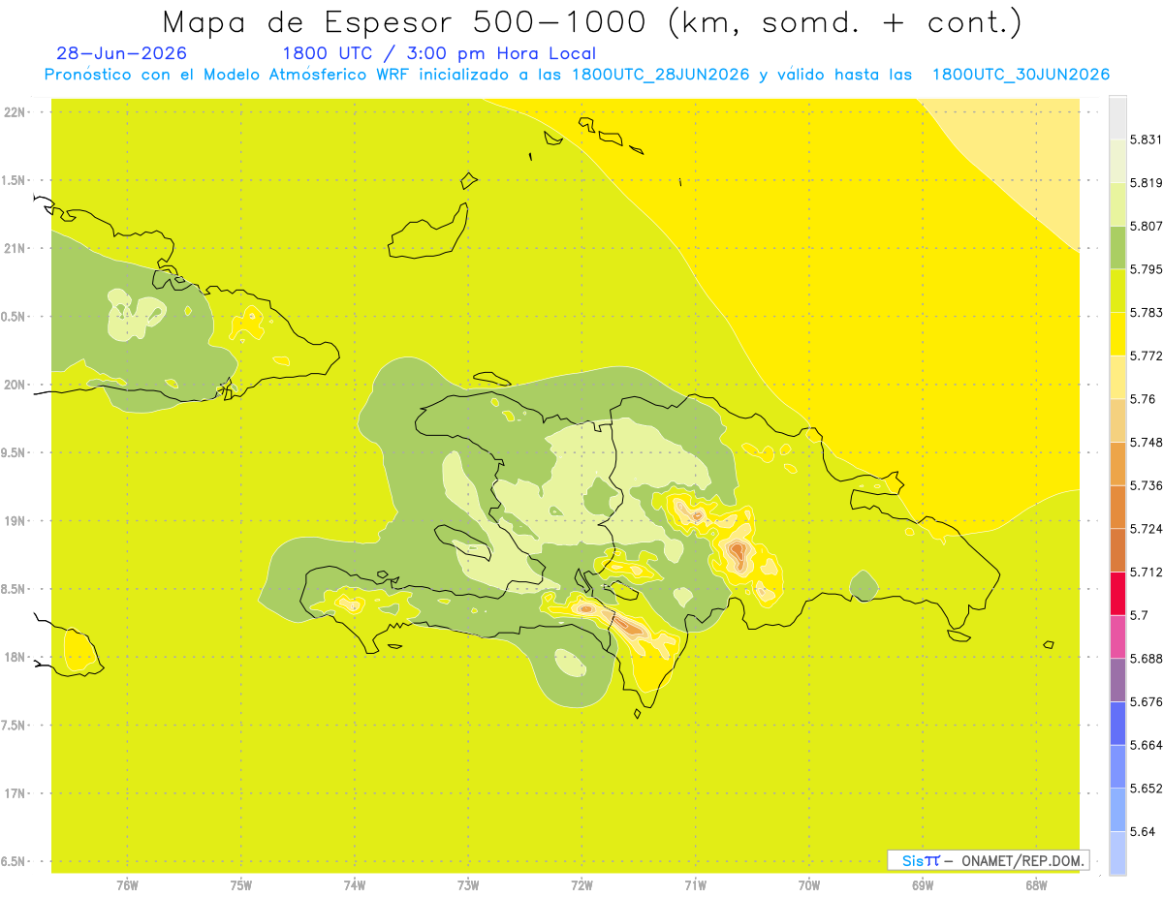Click legend value '5.7'
1163x898 pixels.
pos(1139,615)
